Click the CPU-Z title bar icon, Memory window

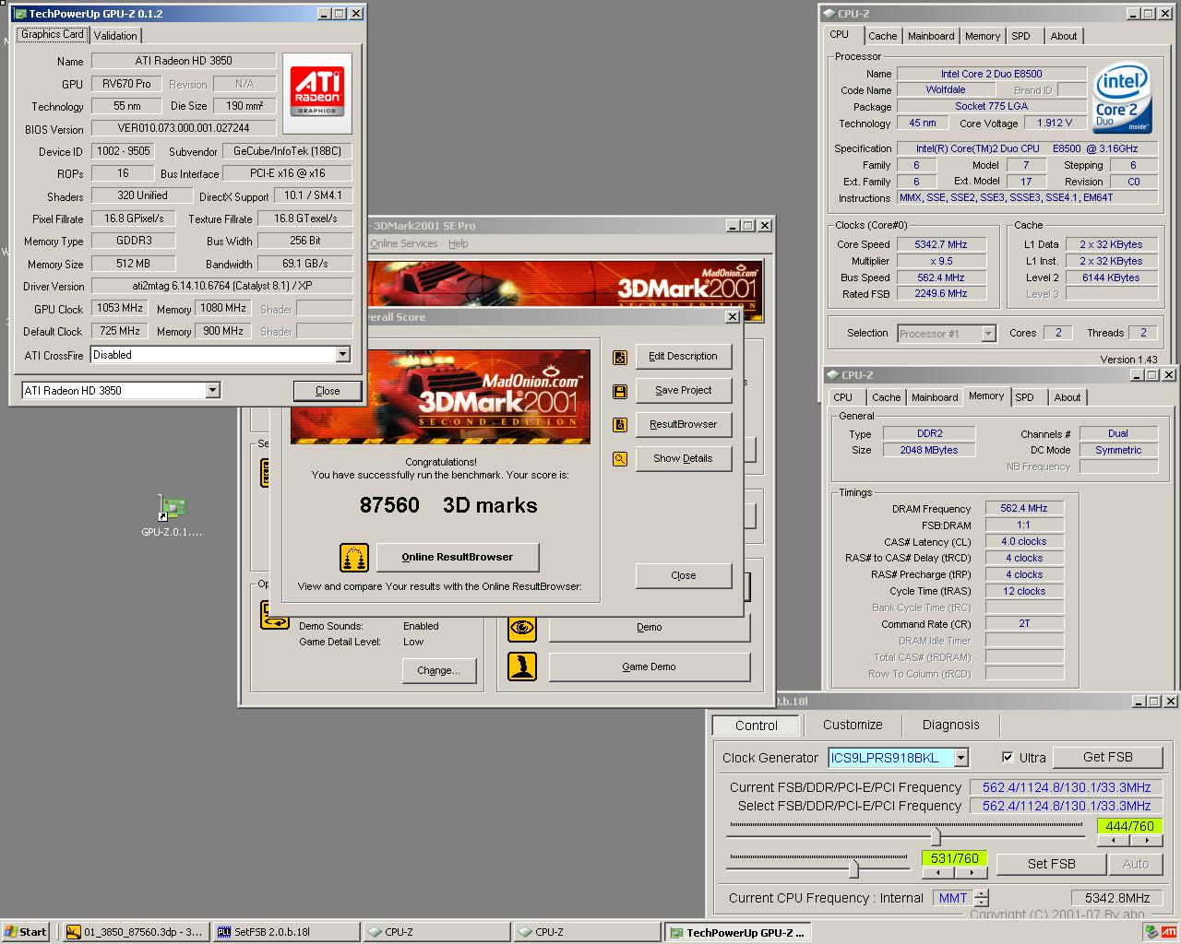[x=832, y=375]
